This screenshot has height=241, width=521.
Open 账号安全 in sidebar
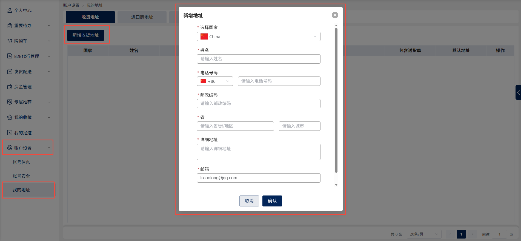click(x=21, y=176)
